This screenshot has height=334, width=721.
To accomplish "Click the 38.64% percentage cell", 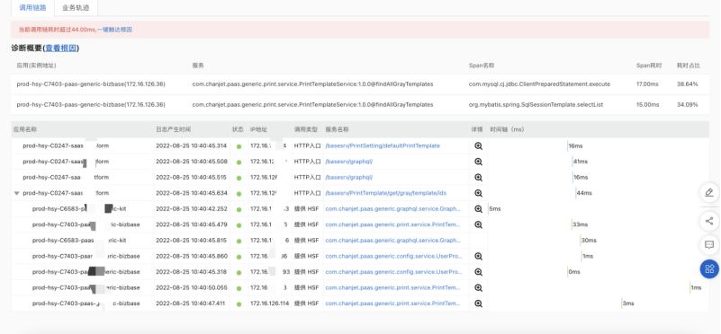I will coord(688,84).
